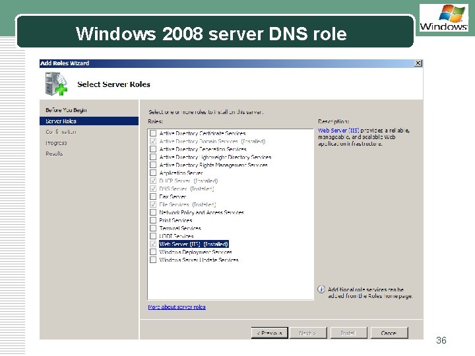Select Windows Deployment Services label
Viewport: 475px width, 356px height.
[x=196, y=252]
